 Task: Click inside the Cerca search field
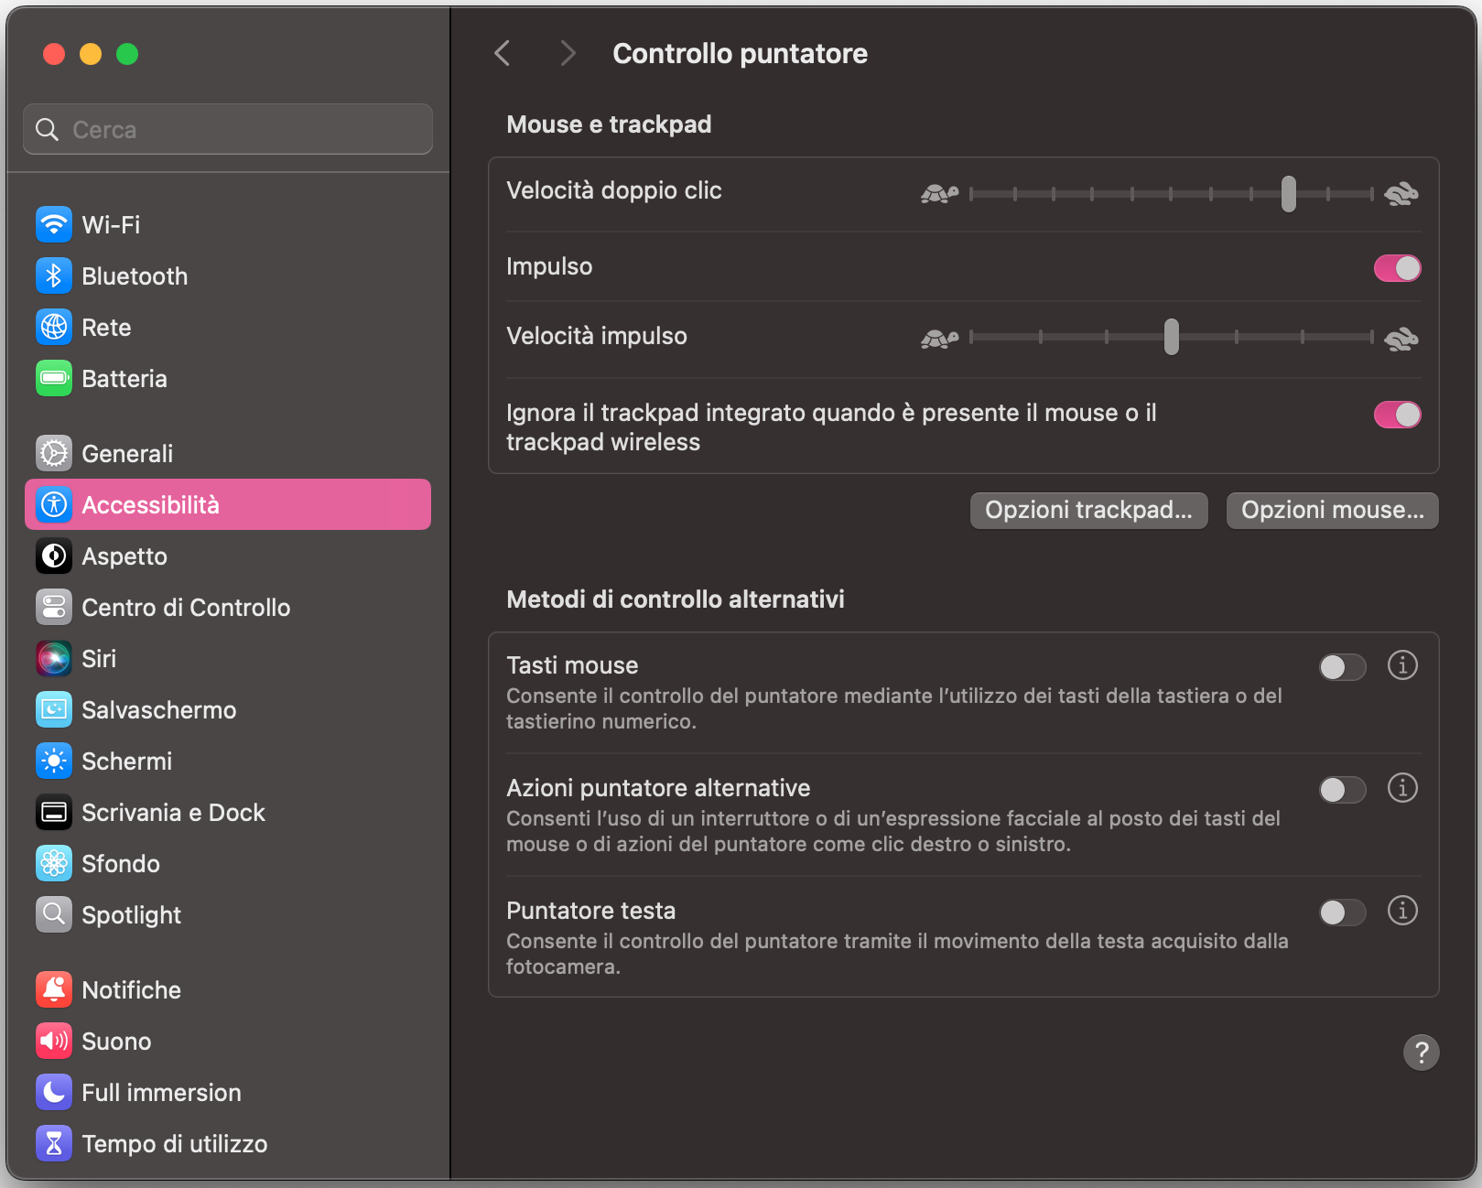[227, 129]
